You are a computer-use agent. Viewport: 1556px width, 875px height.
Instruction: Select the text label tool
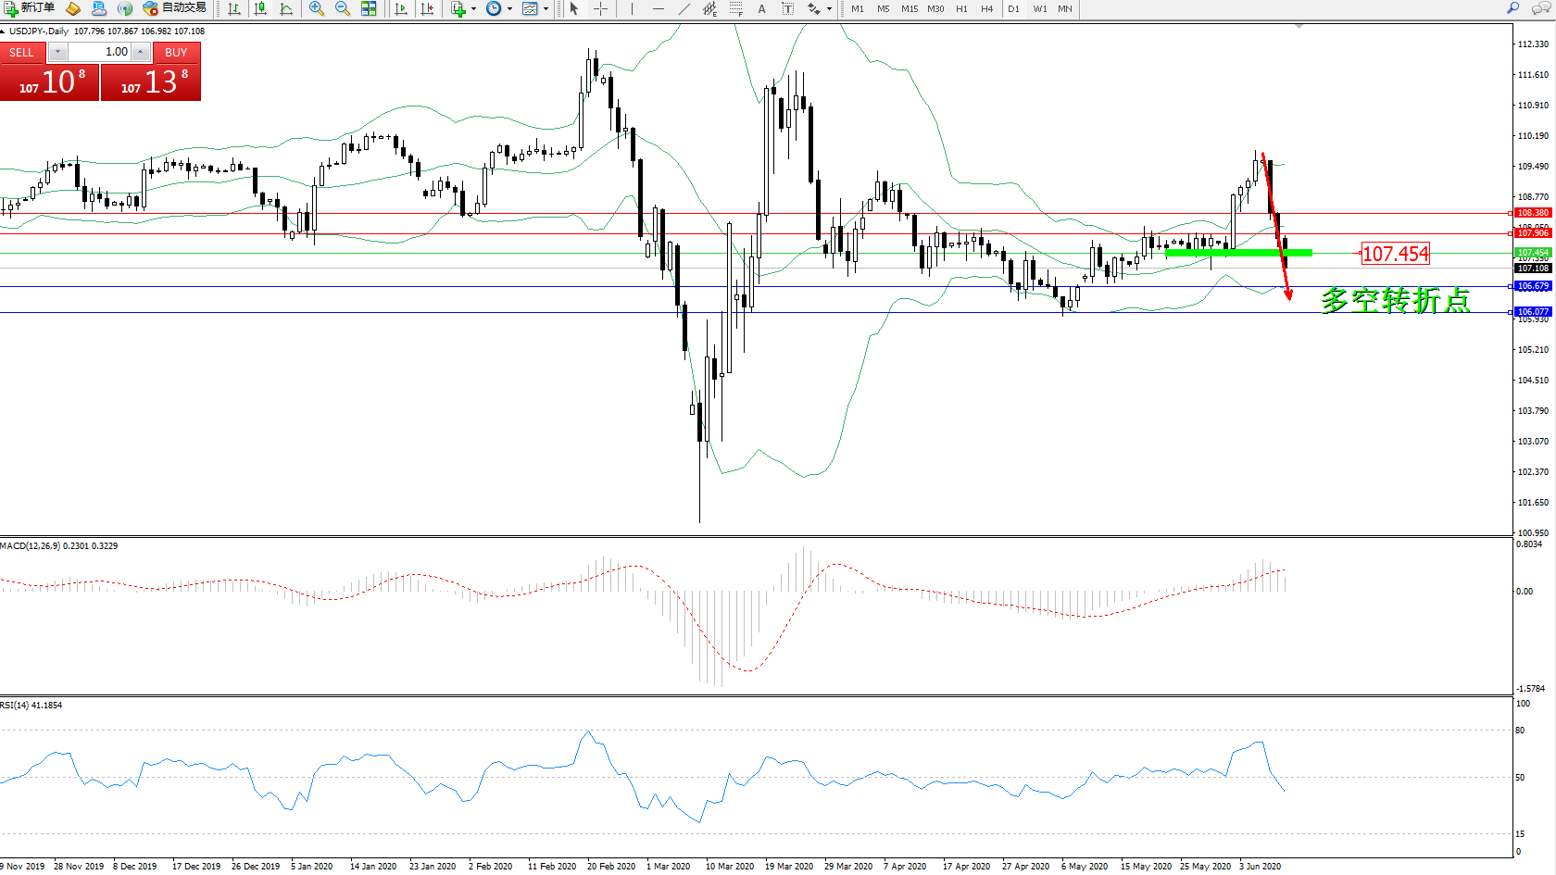[x=761, y=8]
